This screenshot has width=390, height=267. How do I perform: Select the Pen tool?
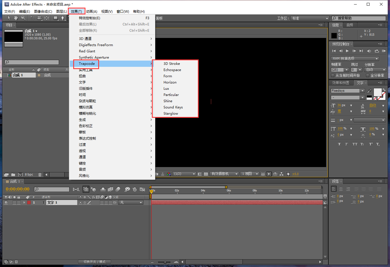(x=63, y=18)
